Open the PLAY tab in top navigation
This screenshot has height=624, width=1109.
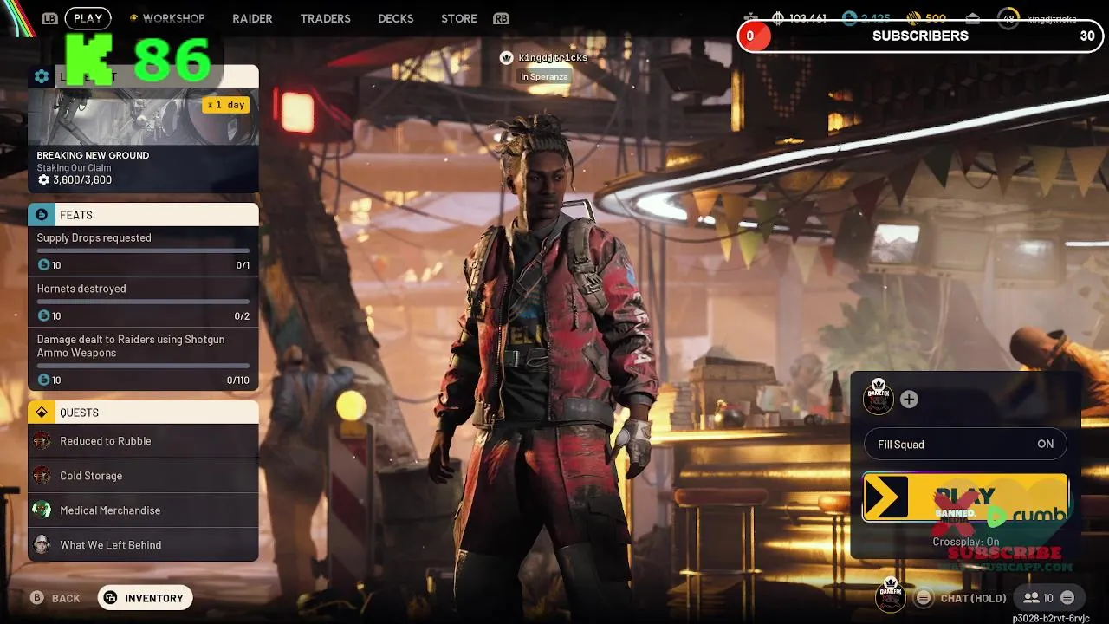point(88,18)
